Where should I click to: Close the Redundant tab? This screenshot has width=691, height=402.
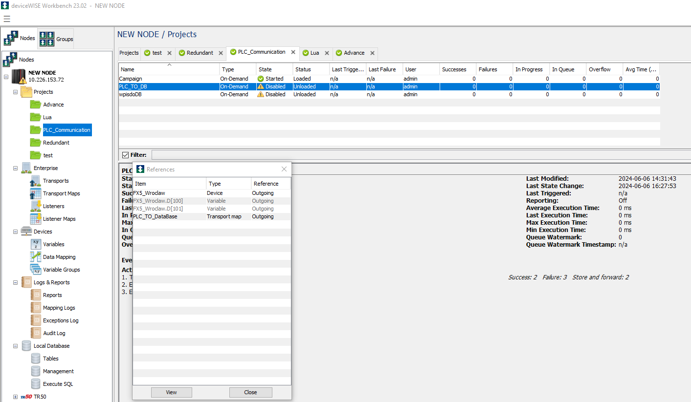(x=221, y=53)
